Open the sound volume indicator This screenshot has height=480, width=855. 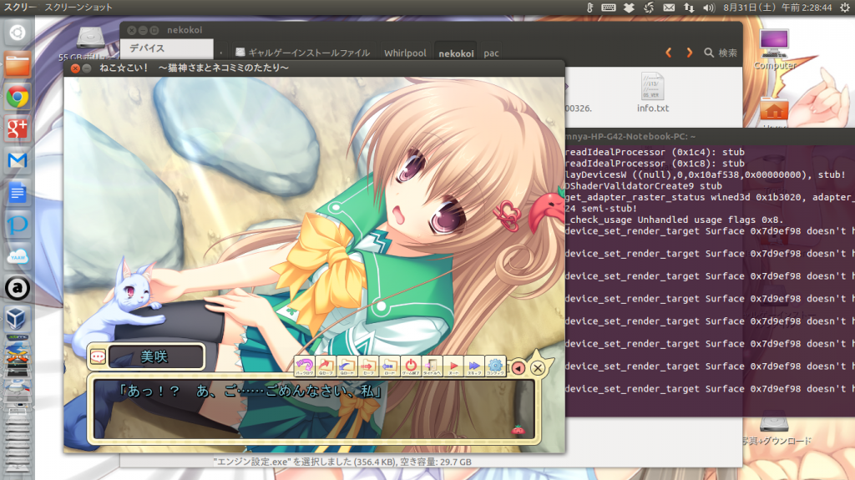[709, 8]
